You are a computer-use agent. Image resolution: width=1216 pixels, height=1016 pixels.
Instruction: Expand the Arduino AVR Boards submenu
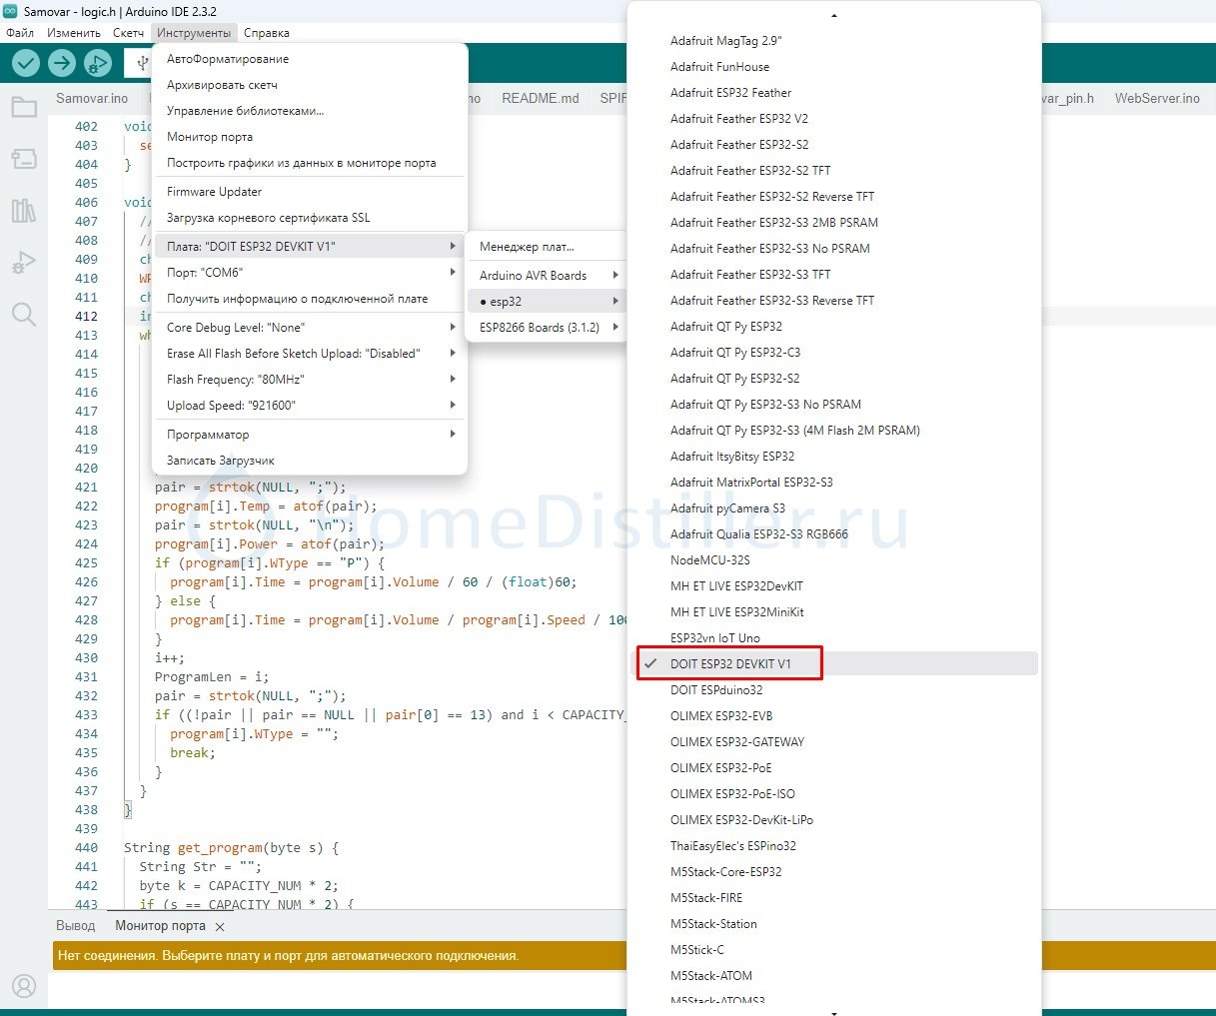pos(547,276)
